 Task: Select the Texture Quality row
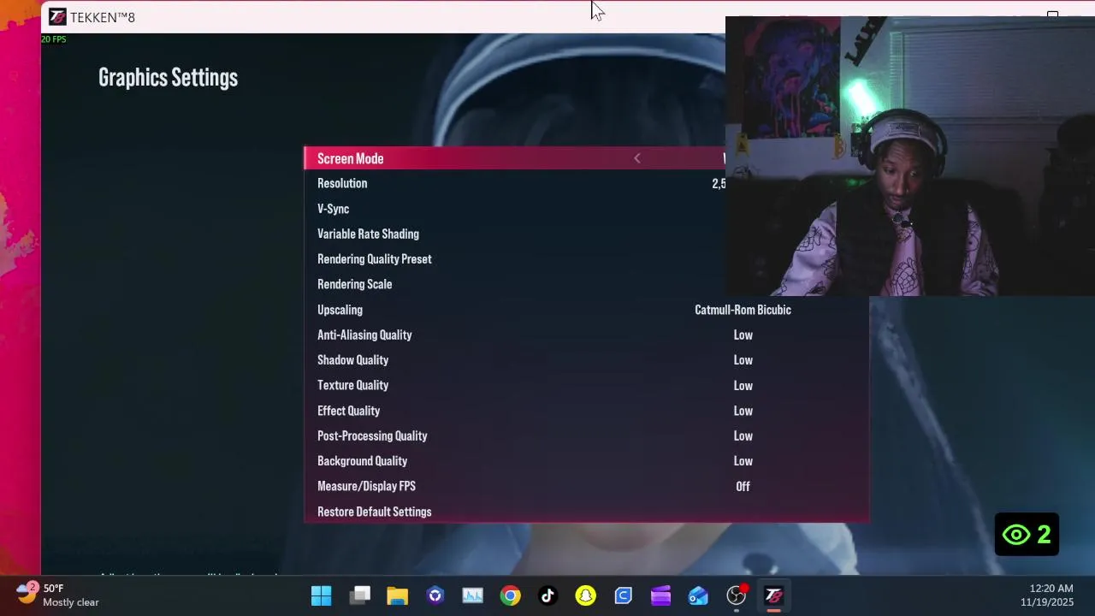[586, 385]
